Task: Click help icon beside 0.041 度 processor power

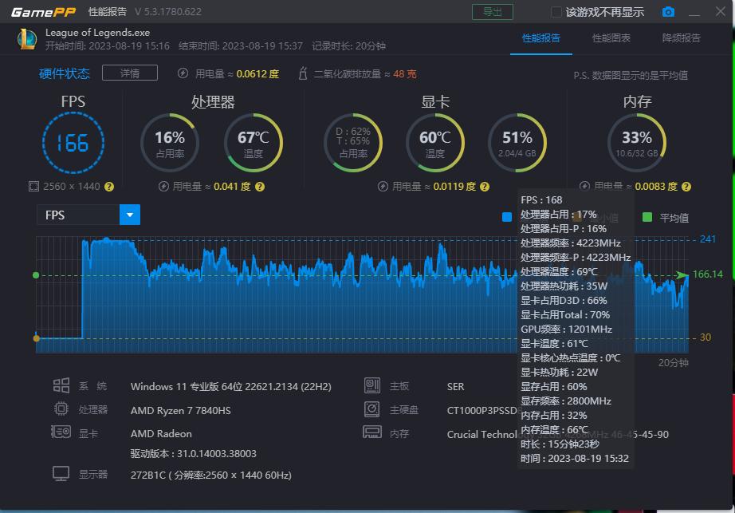Action: pyautogui.click(x=260, y=187)
